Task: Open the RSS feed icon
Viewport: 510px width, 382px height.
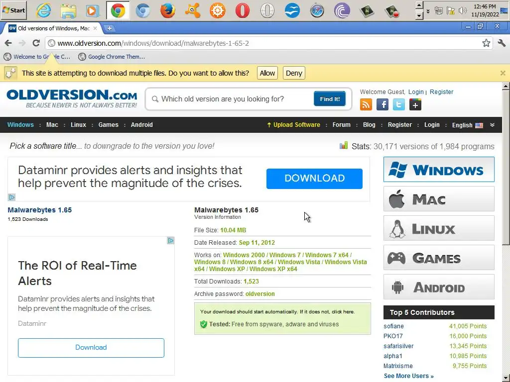Action: 366,104
